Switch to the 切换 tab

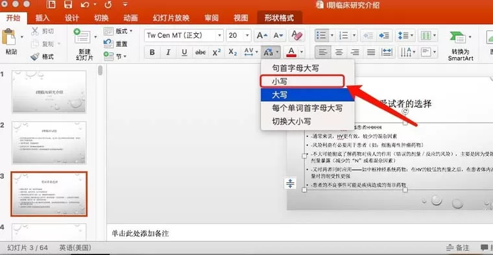pyautogui.click(x=101, y=18)
